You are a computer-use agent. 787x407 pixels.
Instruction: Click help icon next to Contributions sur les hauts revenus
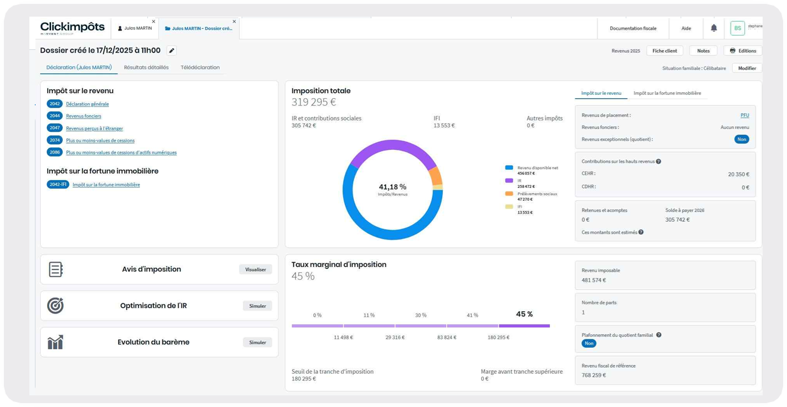click(658, 161)
